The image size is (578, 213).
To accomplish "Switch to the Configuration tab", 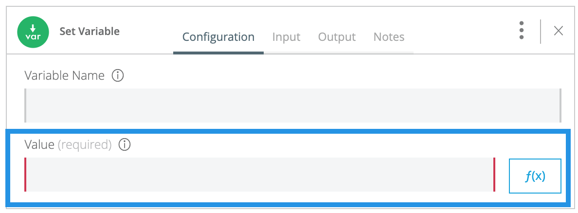I will click(x=218, y=37).
